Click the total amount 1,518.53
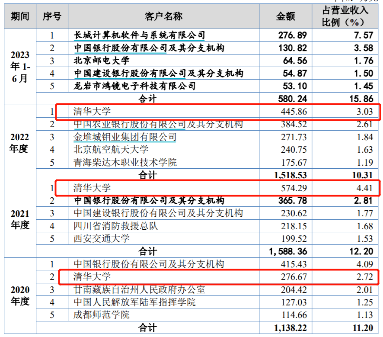This screenshot has width=383, height=337. 290,175
